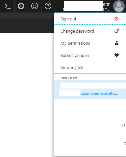Click the person icon beside My permissions

[116, 43]
